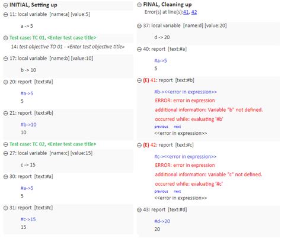Collapse the INITIAL, Setting up section

[x=6, y=5]
